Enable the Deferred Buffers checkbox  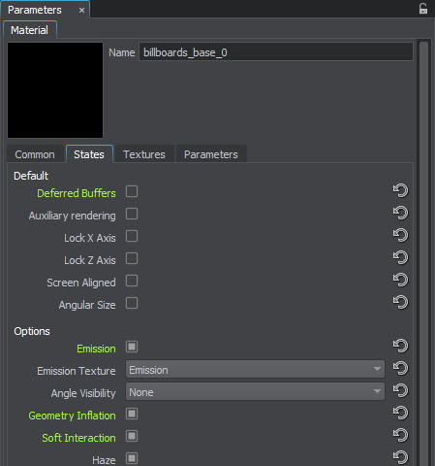(132, 191)
